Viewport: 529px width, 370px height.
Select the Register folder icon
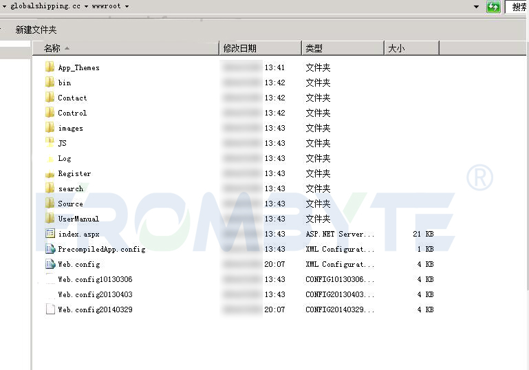click(50, 174)
